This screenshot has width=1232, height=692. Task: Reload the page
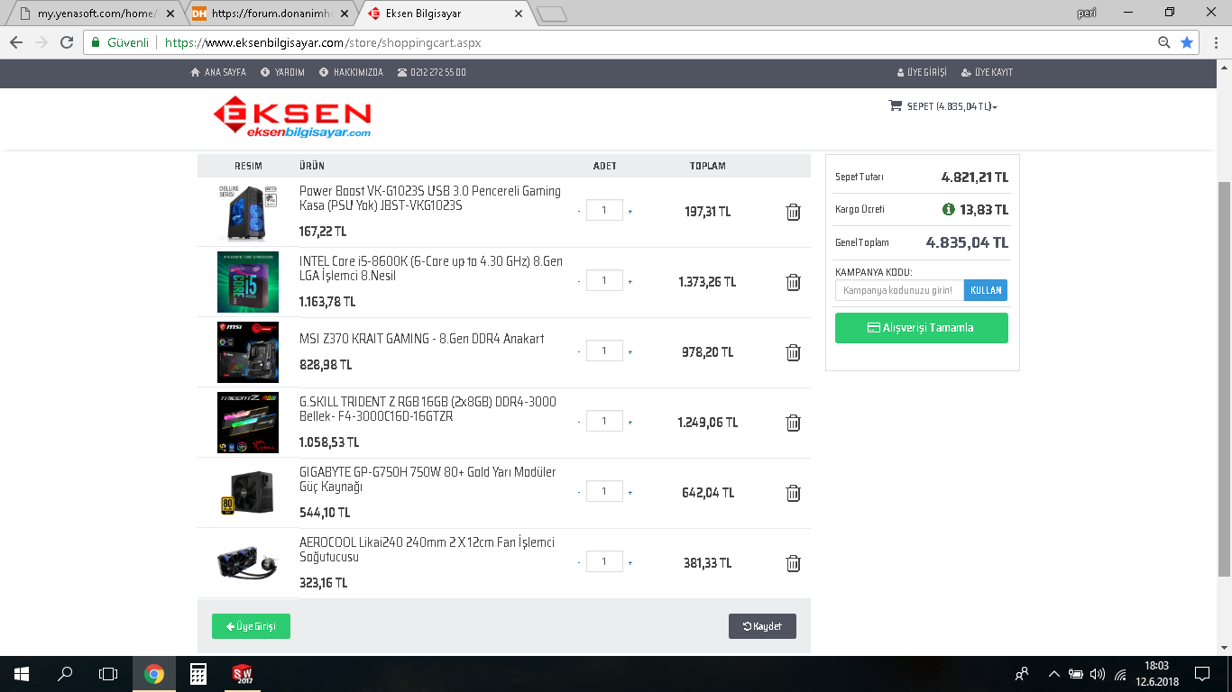(67, 42)
